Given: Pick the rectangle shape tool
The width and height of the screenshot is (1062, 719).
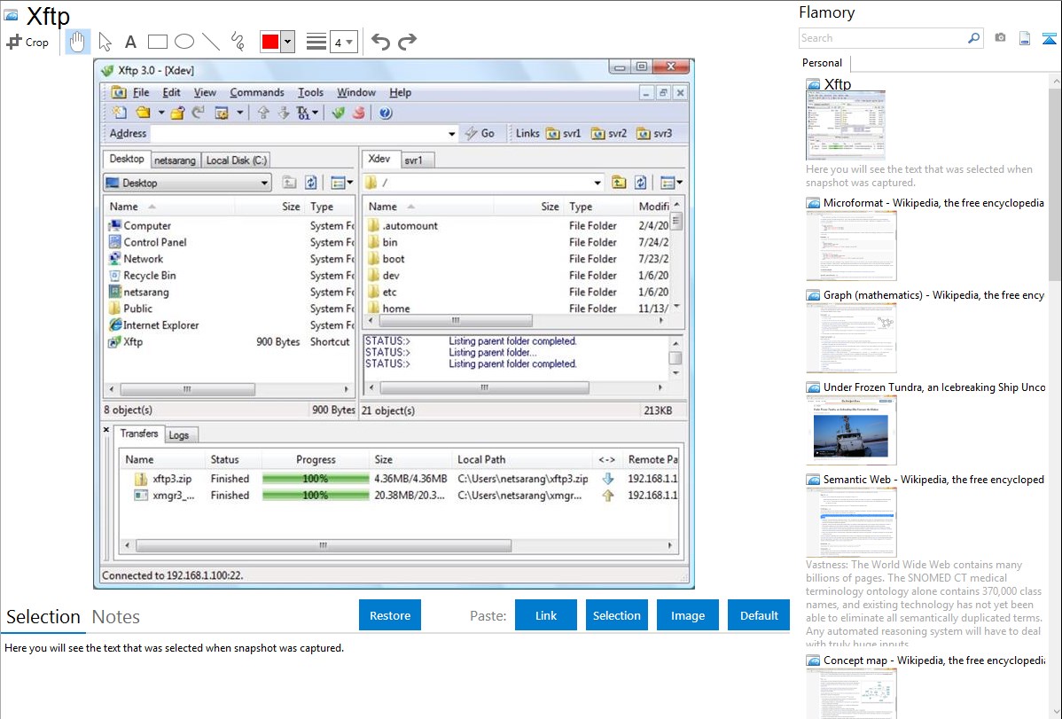Looking at the screenshot, I should pos(158,42).
